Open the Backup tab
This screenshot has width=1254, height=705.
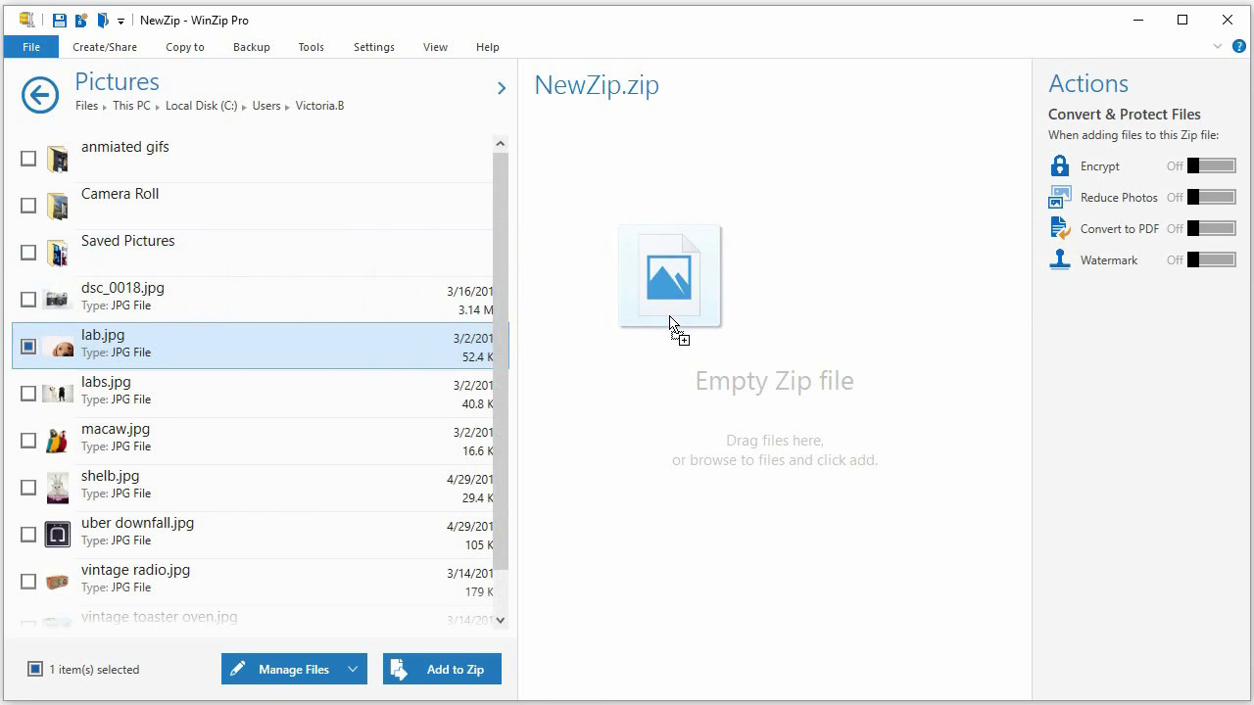[252, 46]
